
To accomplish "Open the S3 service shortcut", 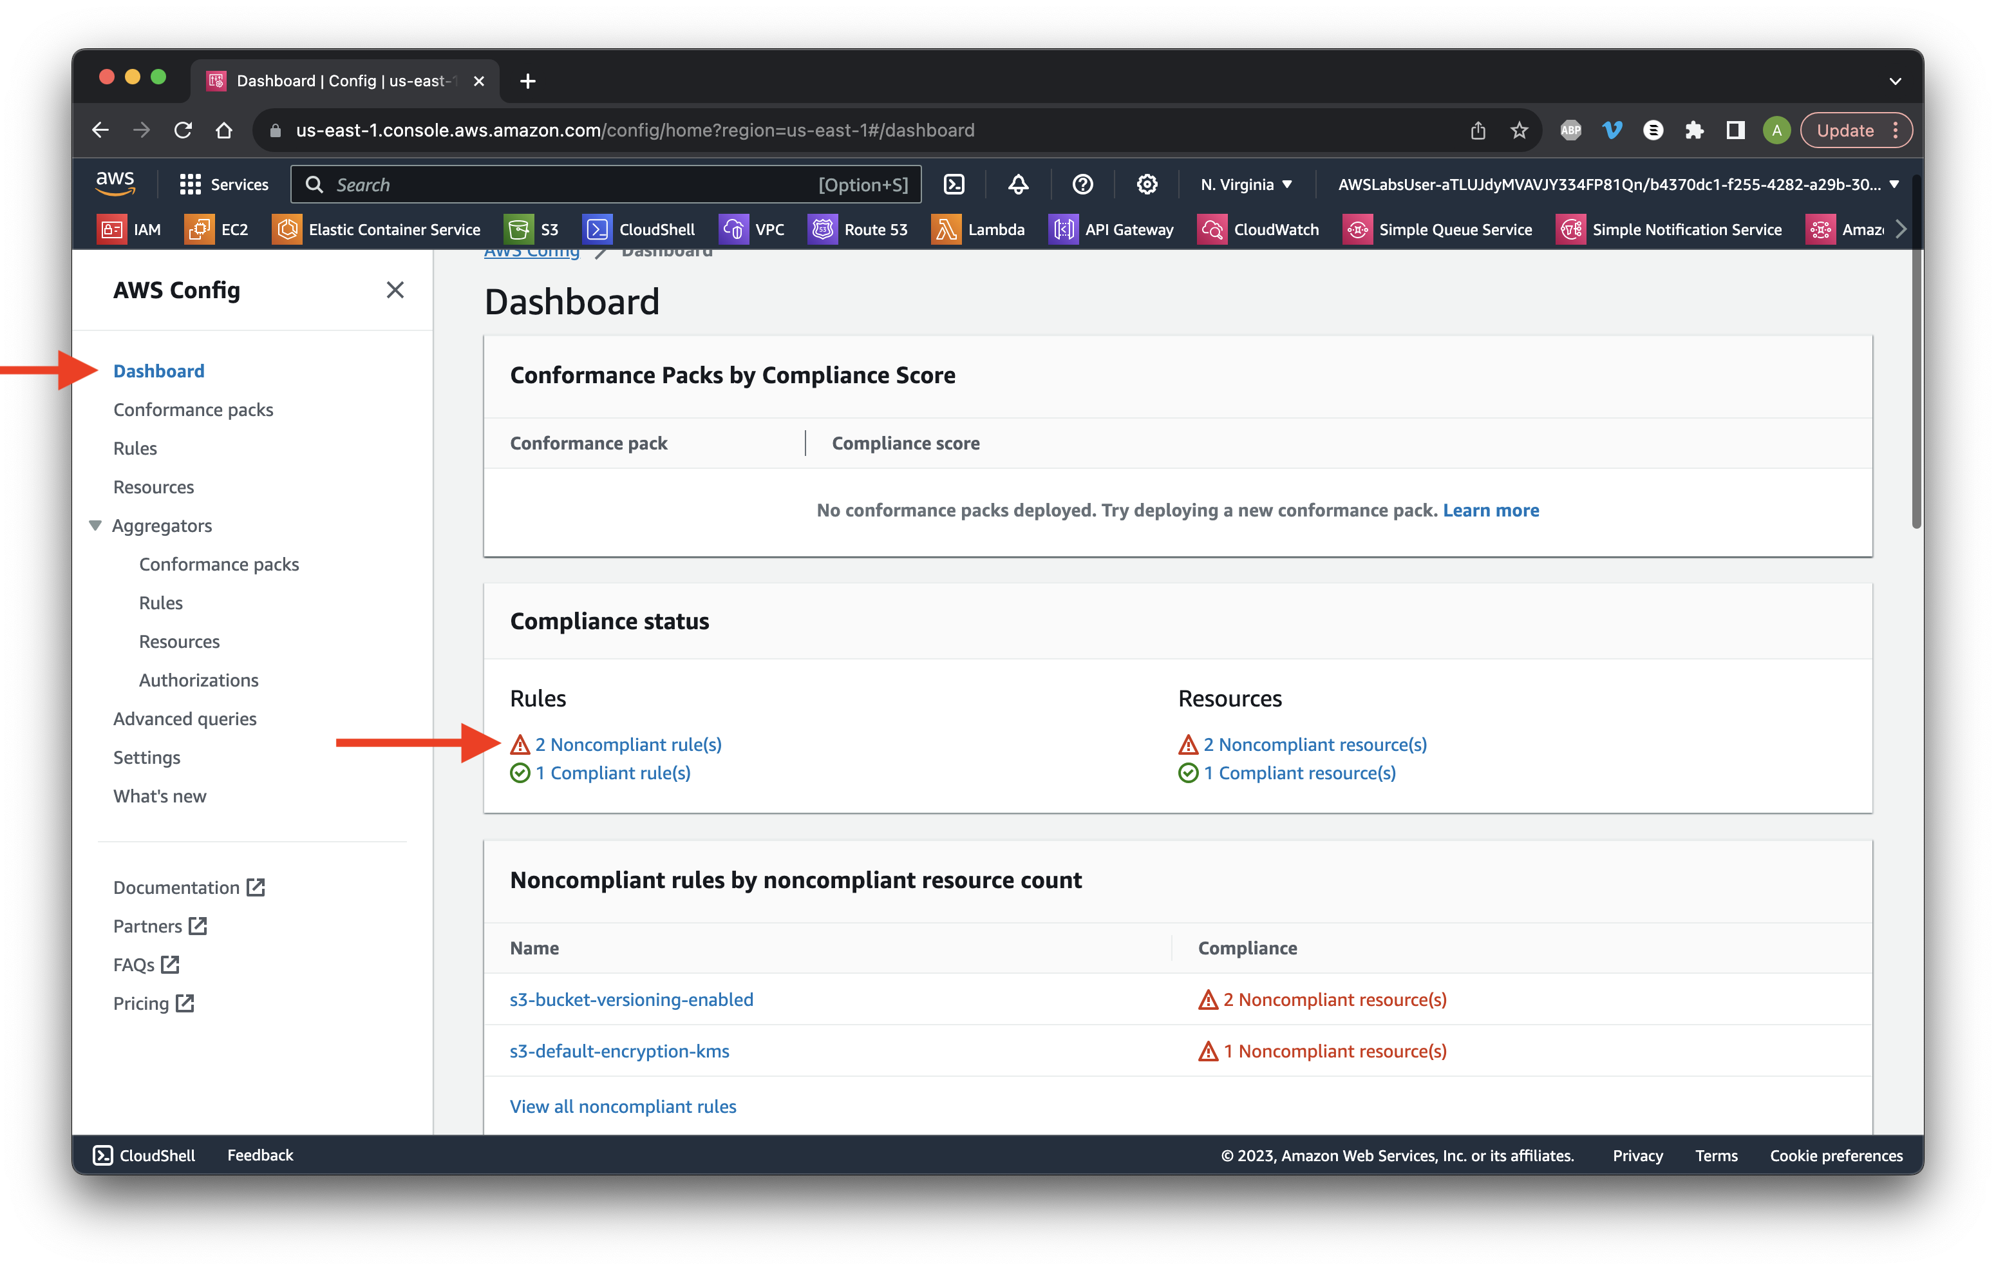I will 531,230.
